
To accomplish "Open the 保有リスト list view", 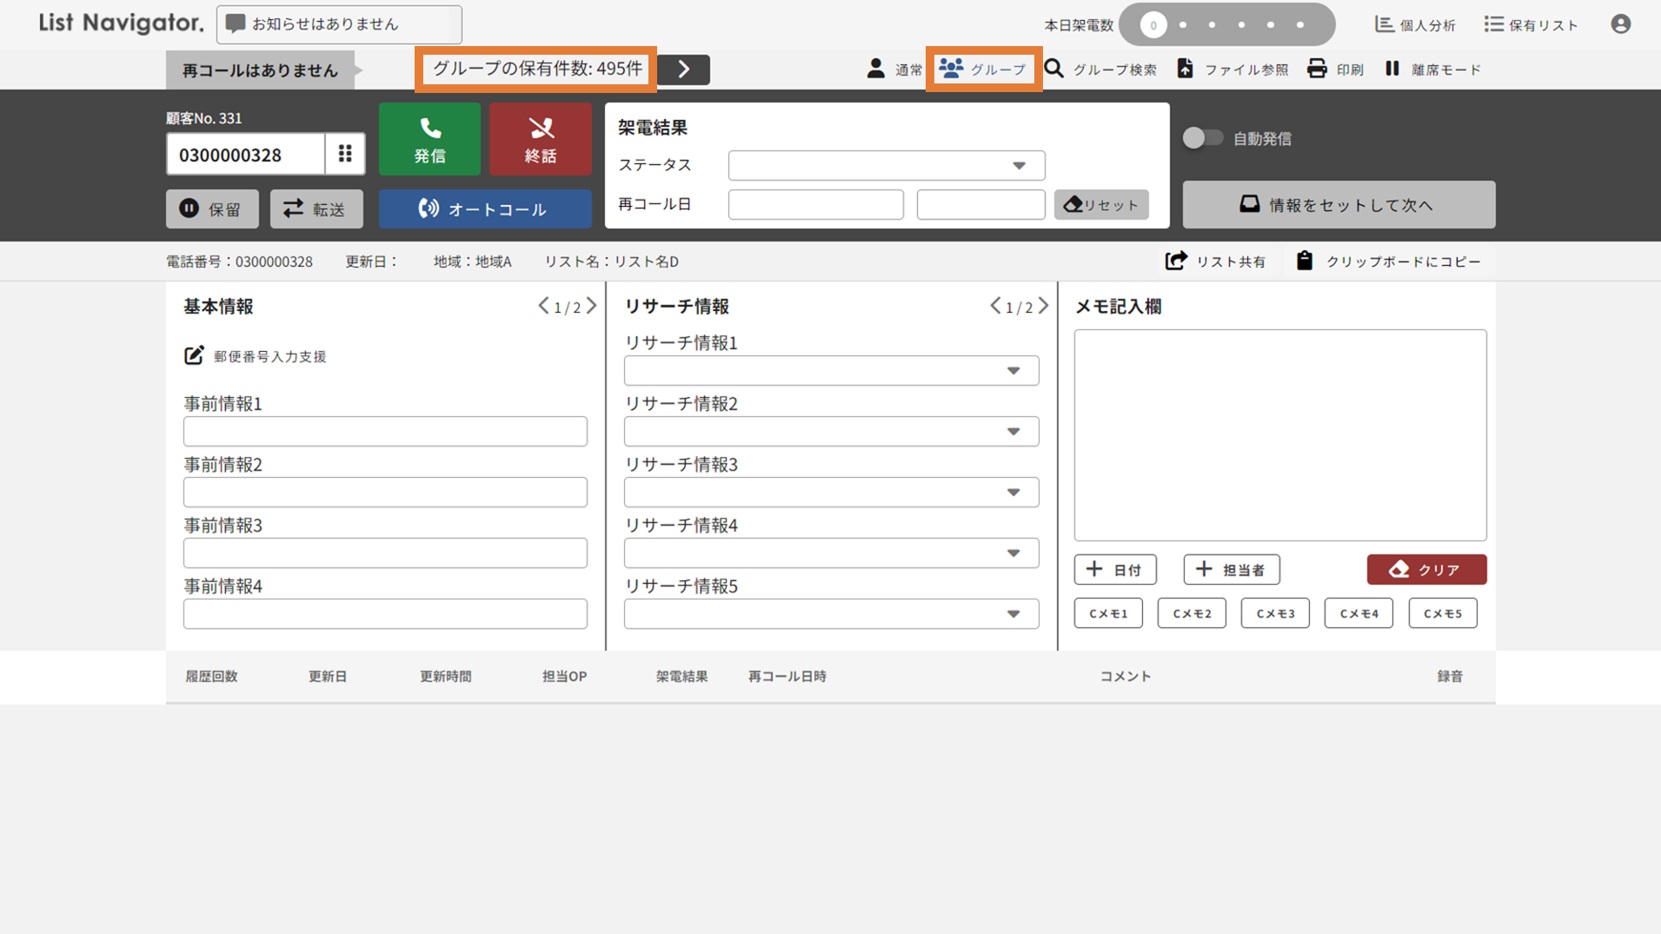I will (1531, 24).
